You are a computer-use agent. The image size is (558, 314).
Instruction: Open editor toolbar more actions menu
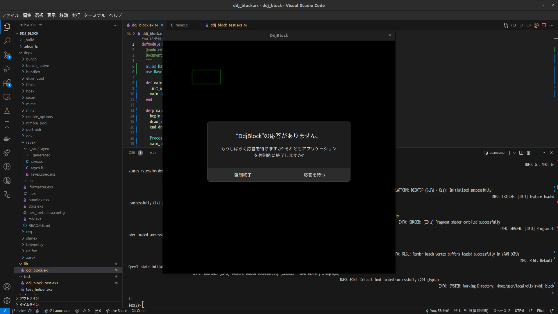click(551, 25)
